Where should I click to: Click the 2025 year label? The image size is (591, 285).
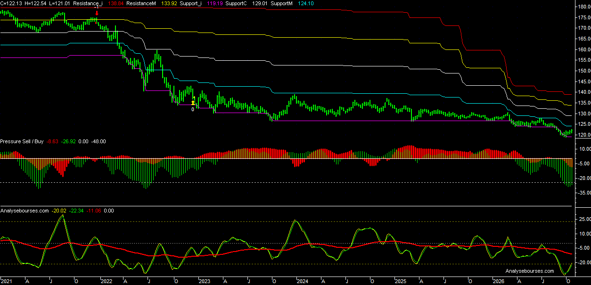[x=401, y=281]
